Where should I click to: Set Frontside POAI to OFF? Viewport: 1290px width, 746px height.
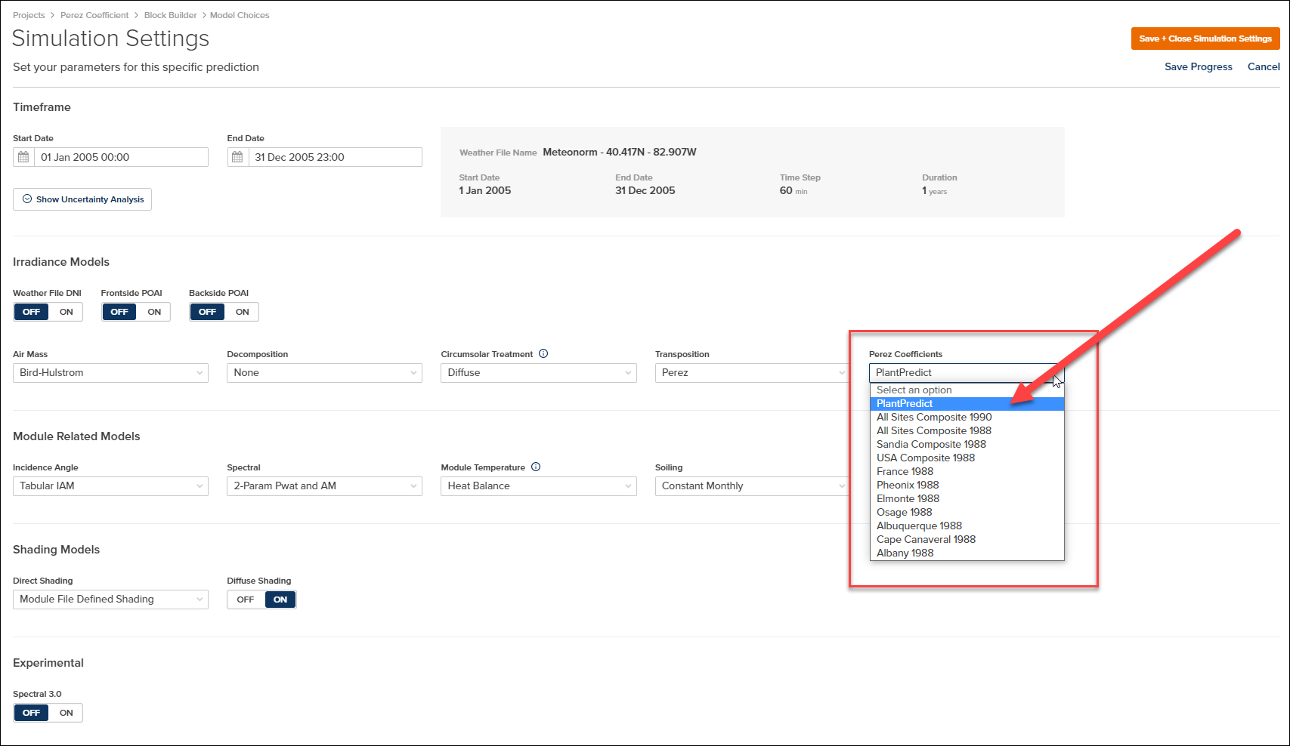coord(119,312)
